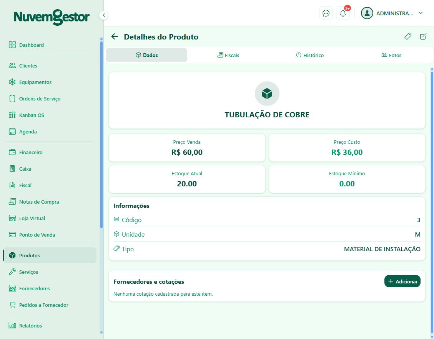This screenshot has width=434, height=339.
Task: Click the Ordens de Serviço clipboard icon
Action: pos(12,99)
